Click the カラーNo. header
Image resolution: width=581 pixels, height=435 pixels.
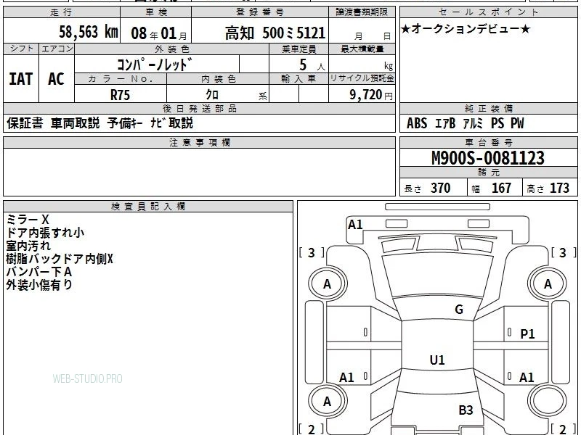point(121,79)
